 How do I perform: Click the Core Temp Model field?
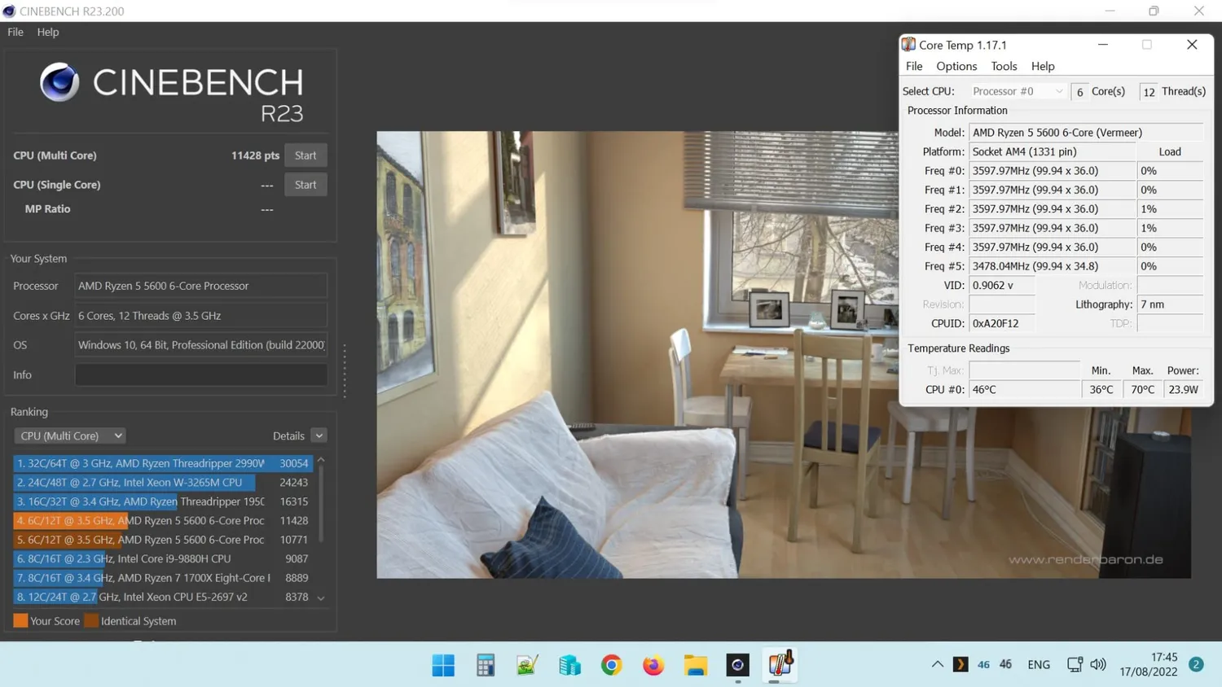(x=1086, y=132)
